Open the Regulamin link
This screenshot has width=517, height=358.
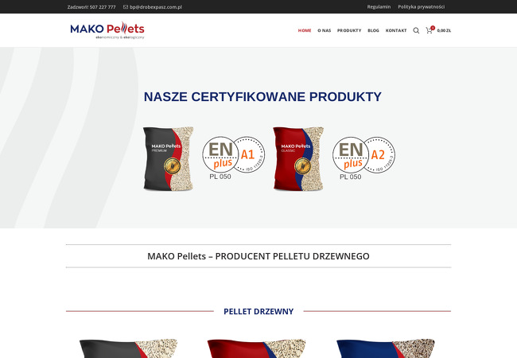pos(379,6)
